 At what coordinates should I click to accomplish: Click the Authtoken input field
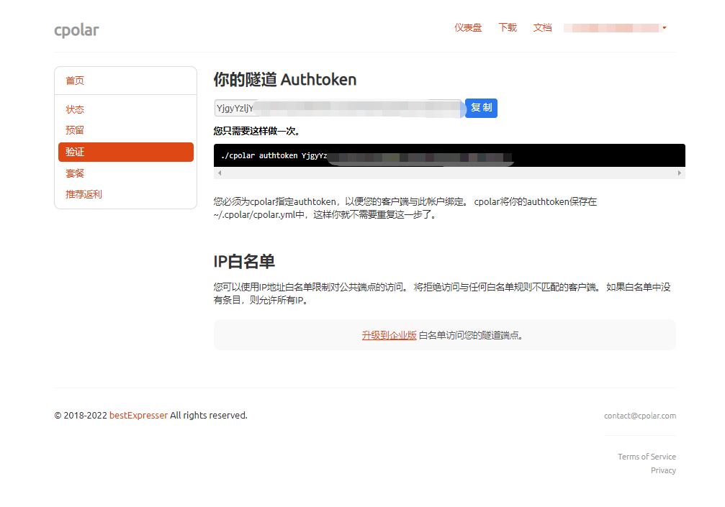pyautogui.click(x=339, y=108)
